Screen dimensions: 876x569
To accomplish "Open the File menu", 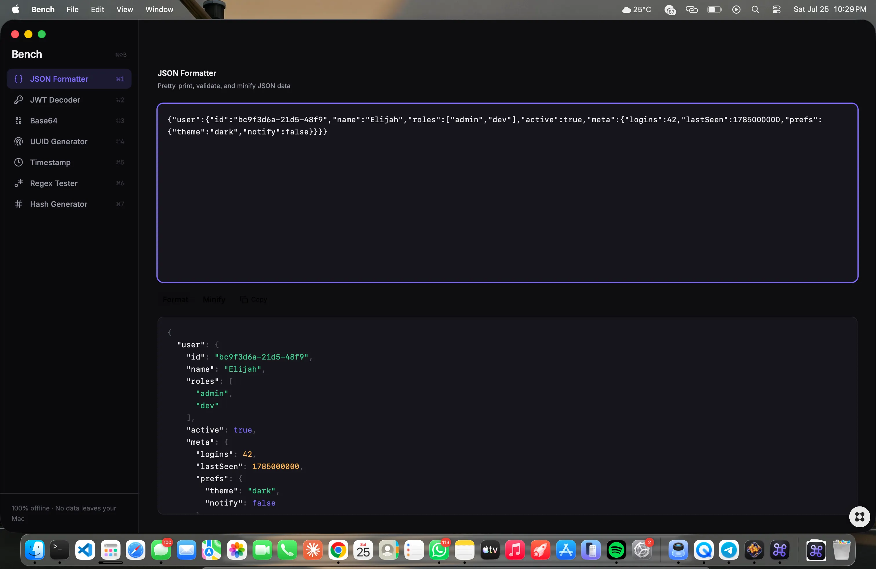I will [x=72, y=10].
